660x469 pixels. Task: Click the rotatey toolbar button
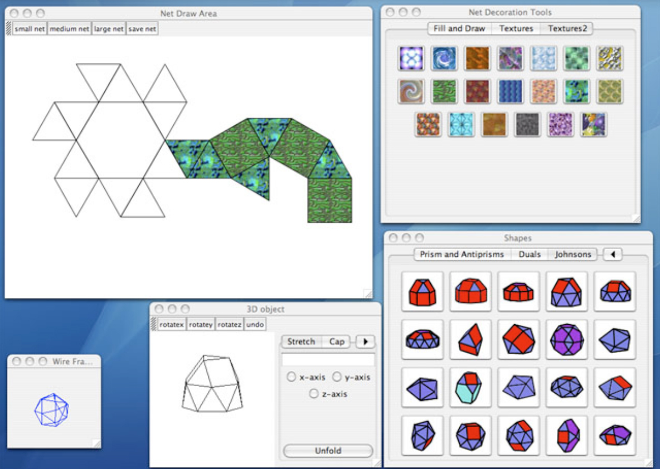pos(201,324)
